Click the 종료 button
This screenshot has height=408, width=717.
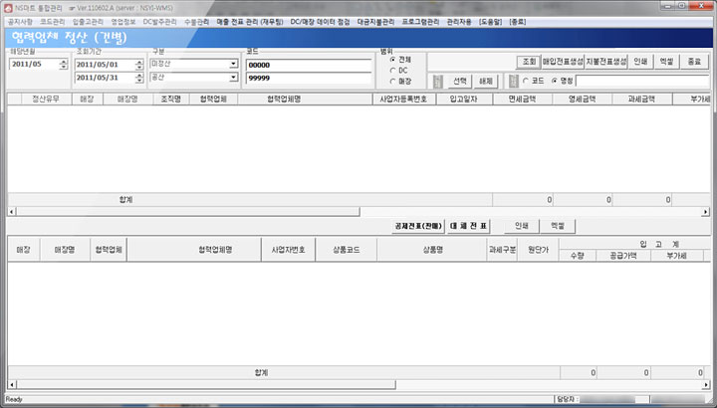tap(694, 62)
